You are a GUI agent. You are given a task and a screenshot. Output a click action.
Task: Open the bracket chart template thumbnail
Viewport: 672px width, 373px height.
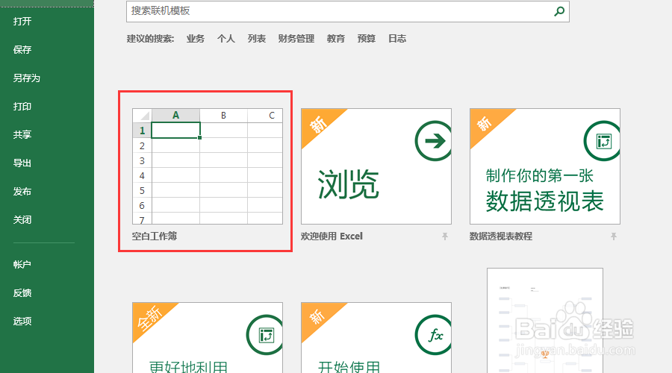click(545, 320)
